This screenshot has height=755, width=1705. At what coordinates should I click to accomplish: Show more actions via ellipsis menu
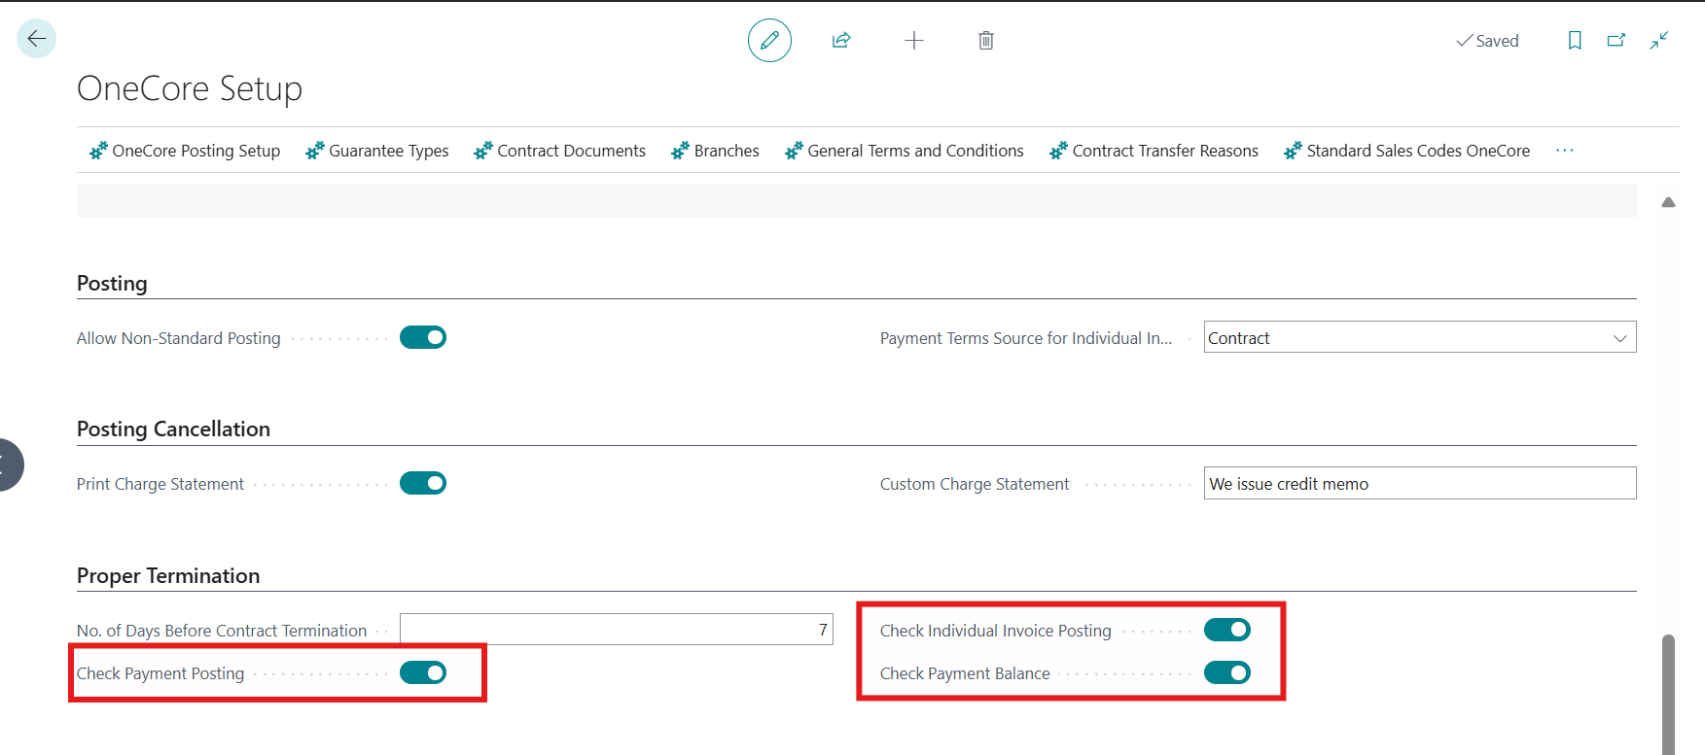(x=1564, y=151)
